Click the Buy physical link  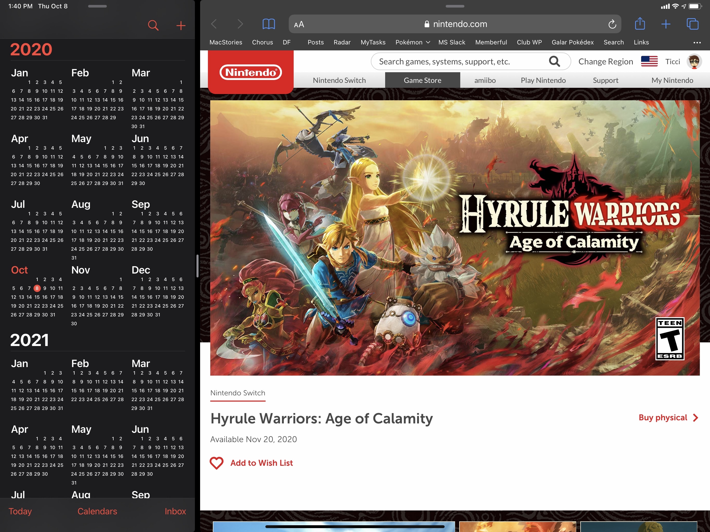(x=668, y=417)
